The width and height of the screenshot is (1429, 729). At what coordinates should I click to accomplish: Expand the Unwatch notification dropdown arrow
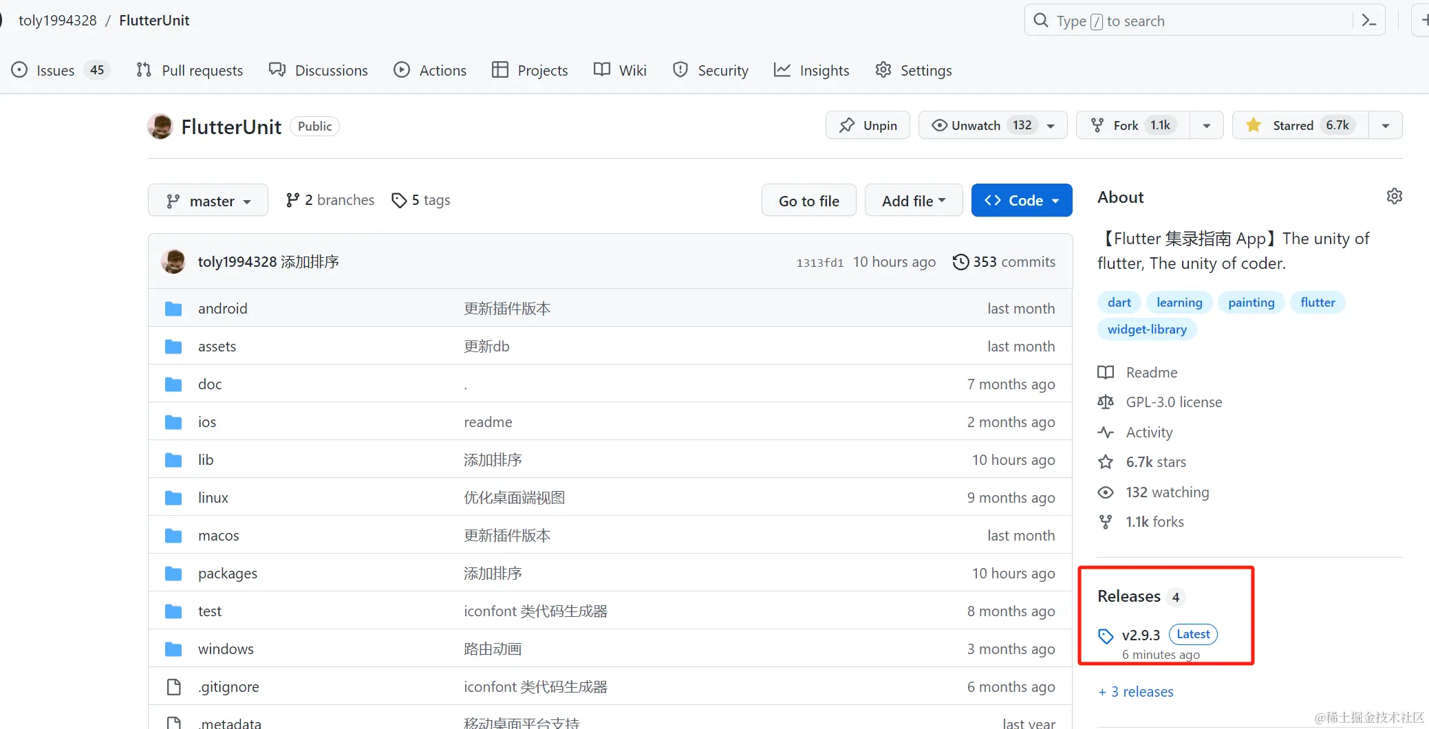coord(1051,126)
